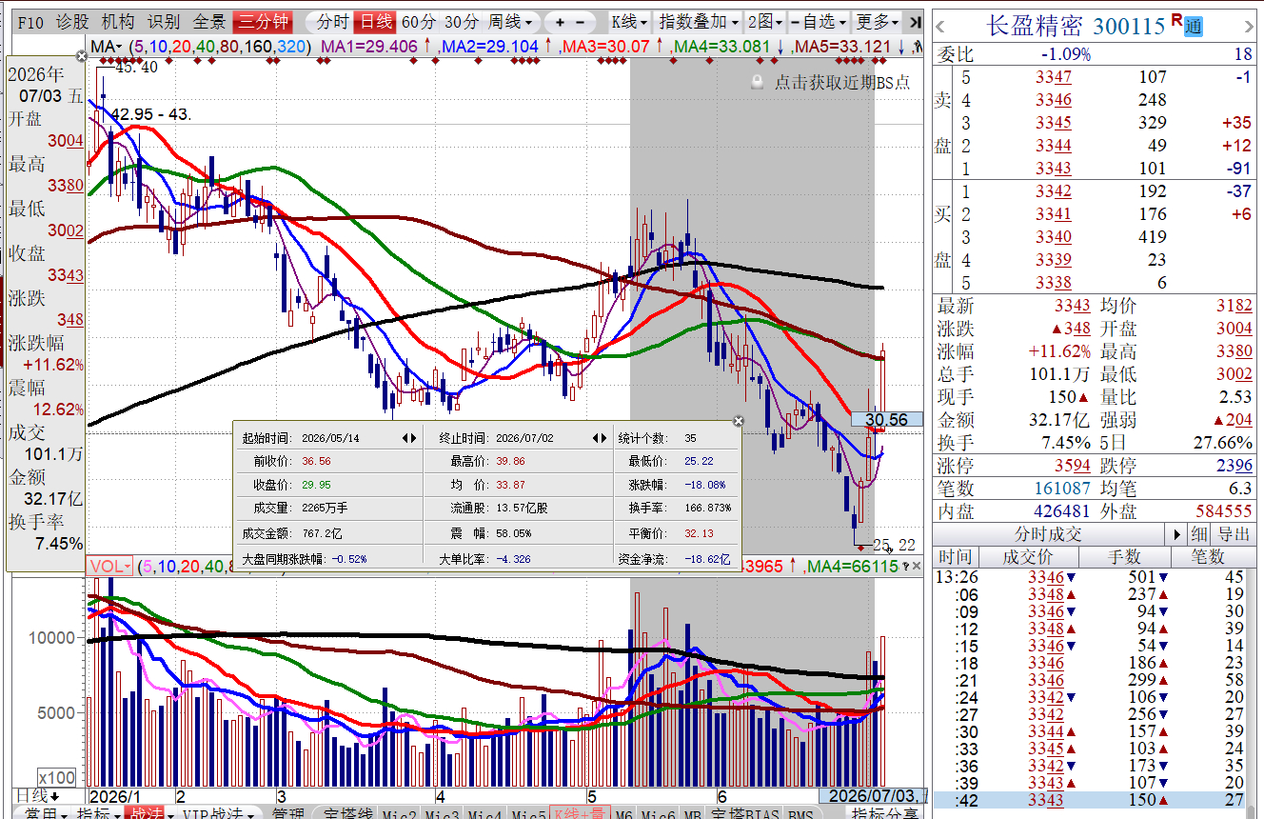Close the left price info panel
Viewport: 1264px width, 819px height.
(81, 57)
